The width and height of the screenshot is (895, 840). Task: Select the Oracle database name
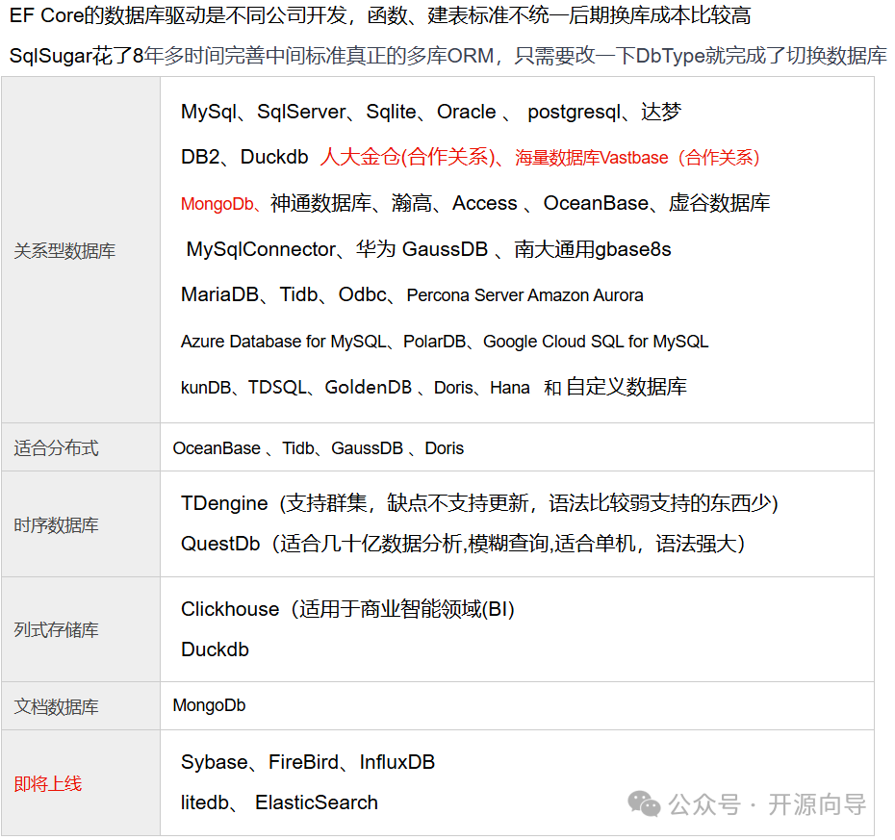pos(467,112)
